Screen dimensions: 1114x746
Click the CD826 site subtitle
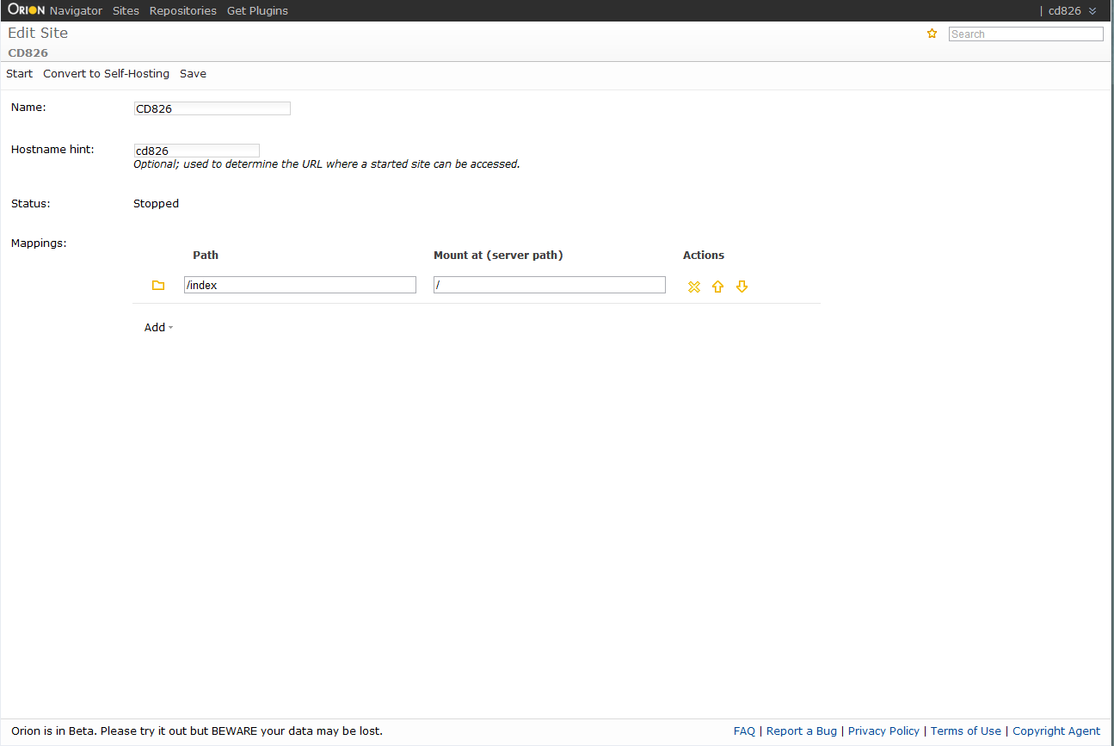[x=28, y=52]
